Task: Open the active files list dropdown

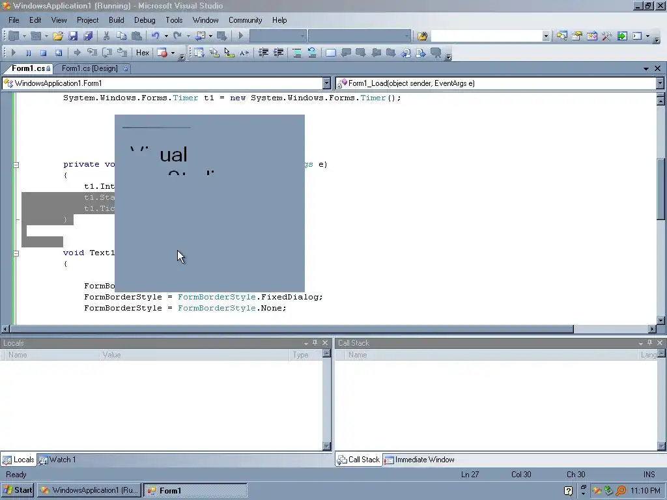Action: tap(646, 68)
